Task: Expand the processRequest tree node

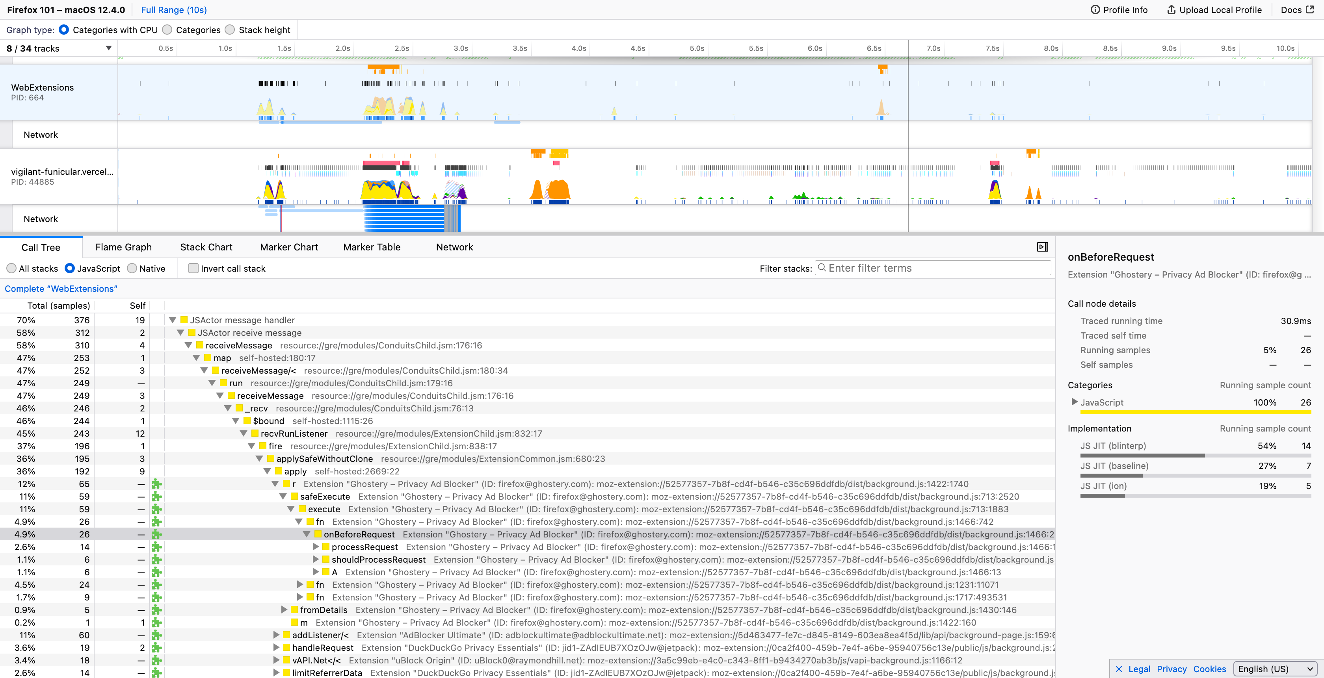Action: coord(316,547)
